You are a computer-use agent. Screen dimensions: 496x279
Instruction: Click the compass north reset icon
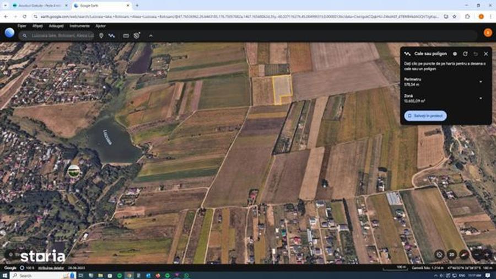click(464, 254)
